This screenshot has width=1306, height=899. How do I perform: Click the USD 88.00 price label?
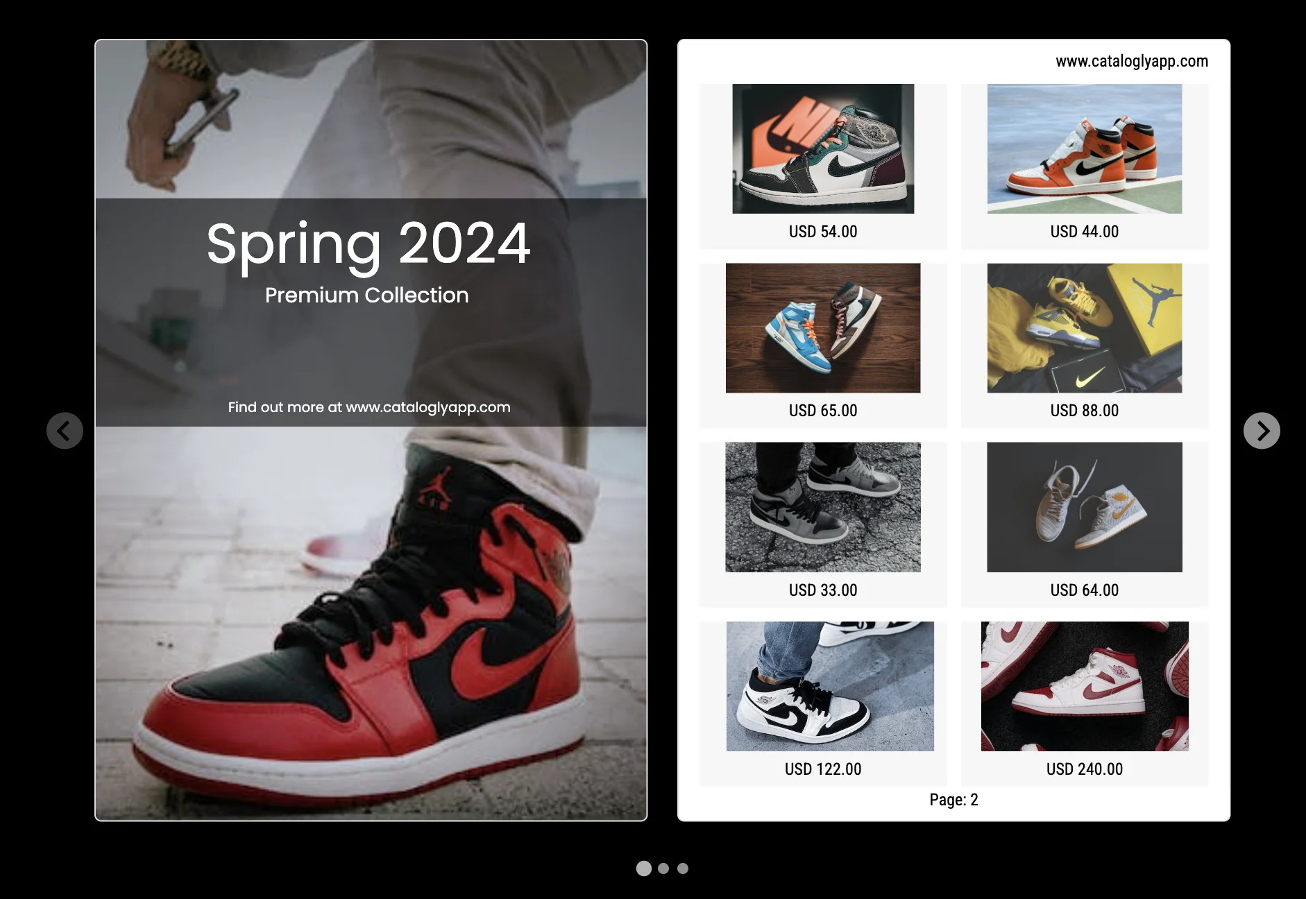pos(1085,411)
